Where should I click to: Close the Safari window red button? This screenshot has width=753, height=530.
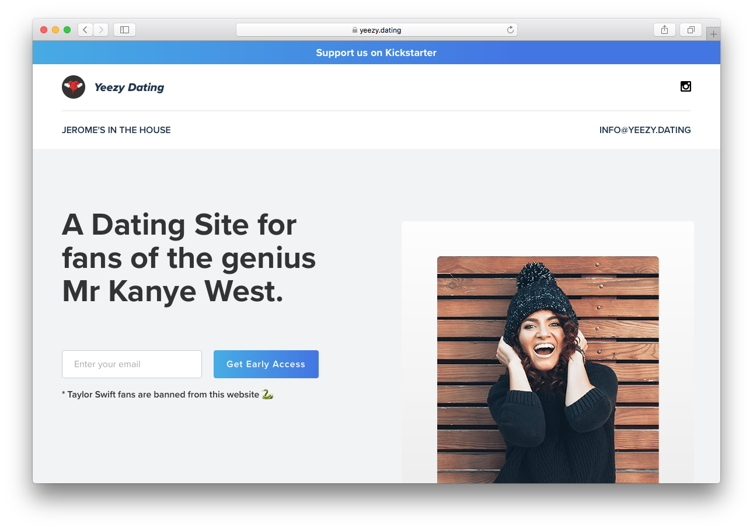coord(44,30)
